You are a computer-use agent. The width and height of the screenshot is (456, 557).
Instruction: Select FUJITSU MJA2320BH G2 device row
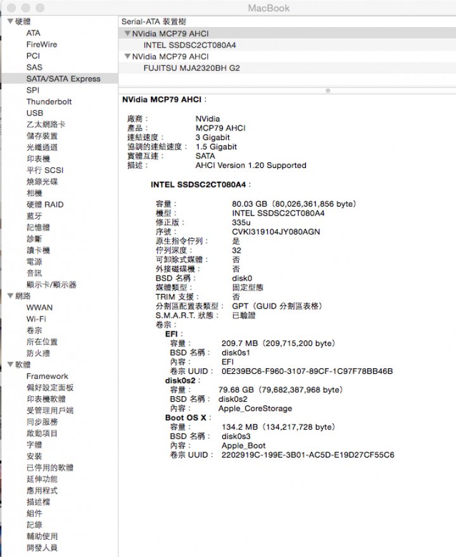point(287,68)
